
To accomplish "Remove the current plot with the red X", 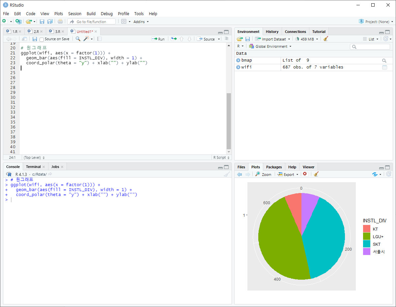I will [305, 174].
